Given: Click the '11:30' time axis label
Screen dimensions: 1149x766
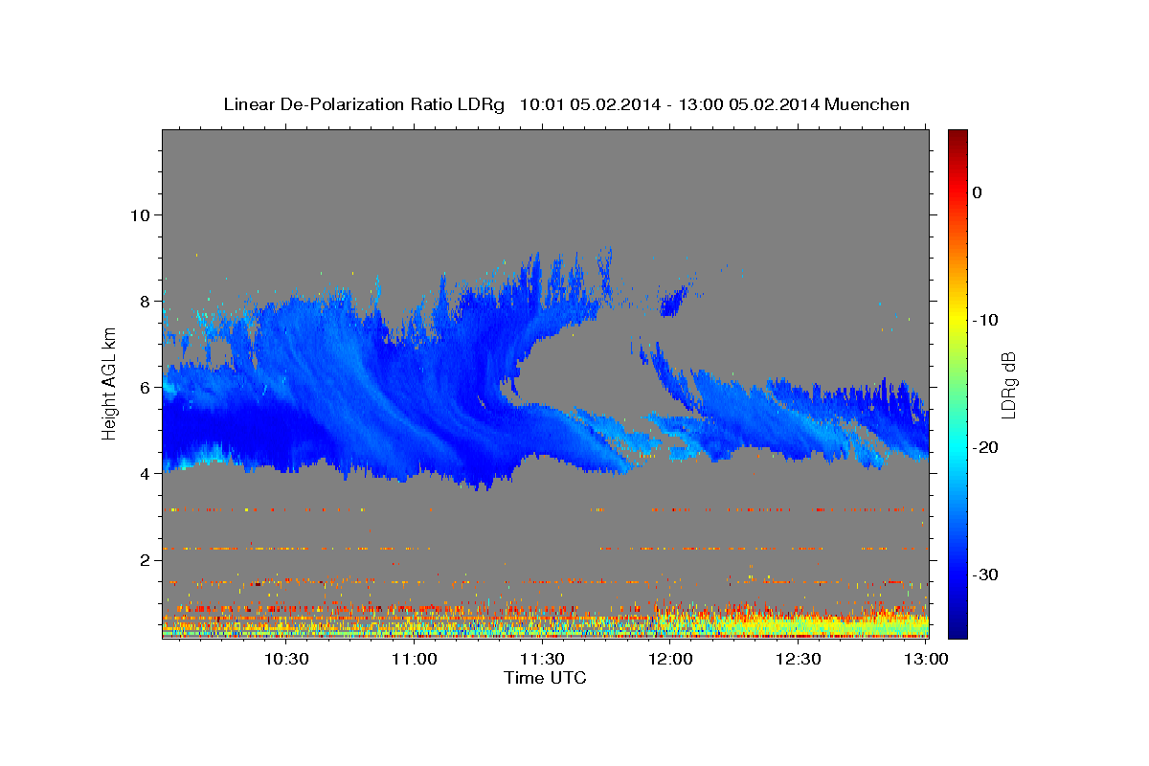Looking at the screenshot, I should [x=542, y=659].
